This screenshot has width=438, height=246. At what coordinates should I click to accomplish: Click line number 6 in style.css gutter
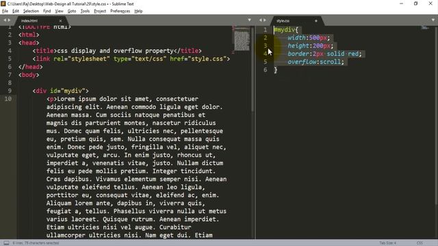[x=265, y=70]
